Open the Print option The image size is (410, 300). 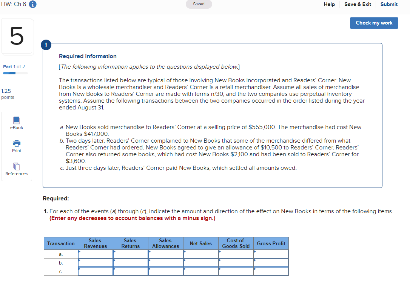(16, 146)
